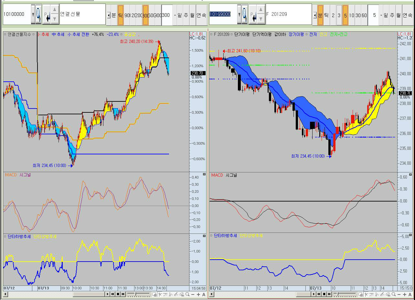The width and height of the screenshot is (415, 300).
Task: Expand the interval dropdown beside 5 in right chart
Action: pyautogui.click(x=381, y=15)
